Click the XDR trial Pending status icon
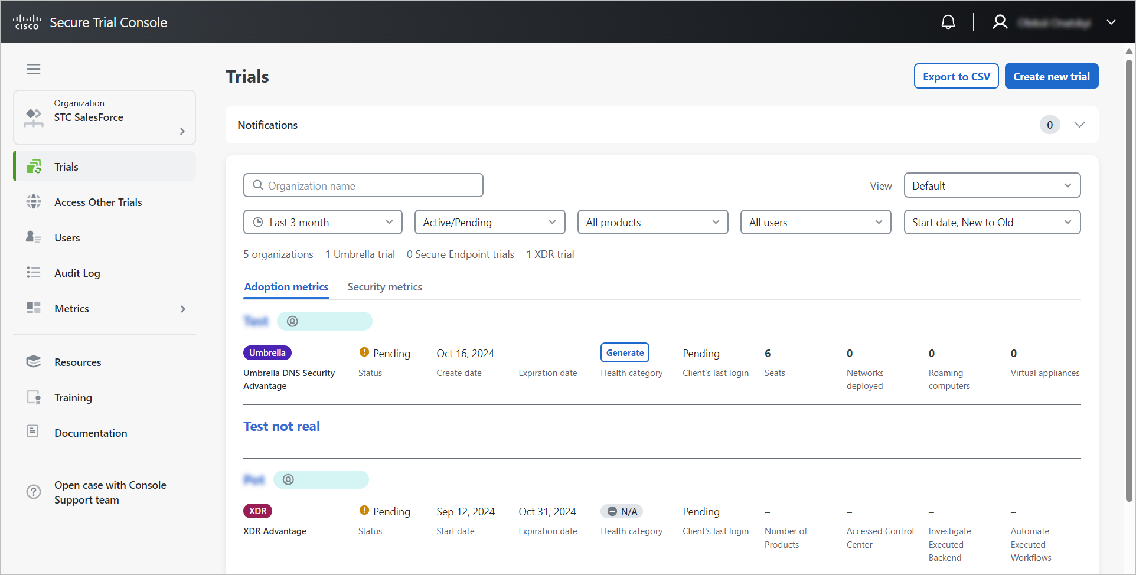Viewport: 1136px width, 575px height. 364,510
